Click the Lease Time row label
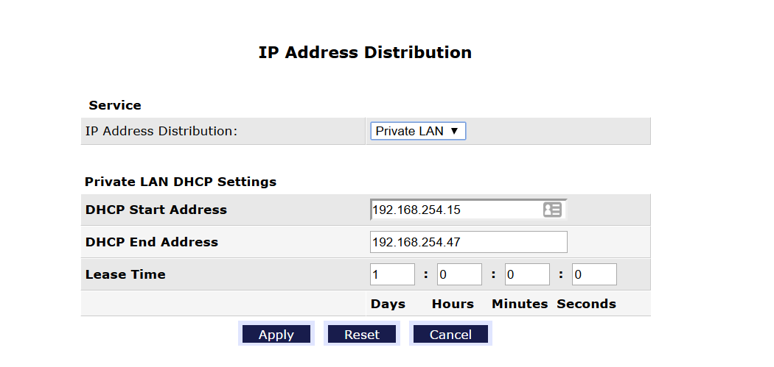Viewport: 774px width, 367px height. 125,274
